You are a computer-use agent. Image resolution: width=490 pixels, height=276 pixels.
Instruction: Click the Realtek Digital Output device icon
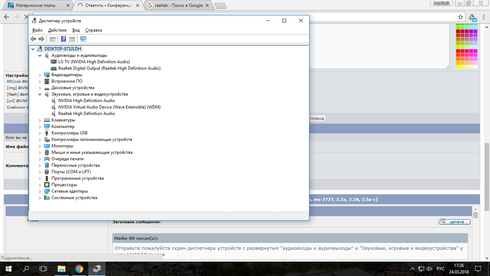(x=54, y=68)
